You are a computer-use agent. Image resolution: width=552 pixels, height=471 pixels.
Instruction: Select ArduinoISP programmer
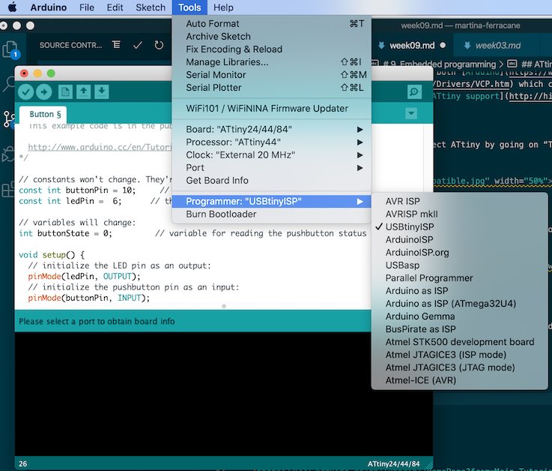click(459, 240)
